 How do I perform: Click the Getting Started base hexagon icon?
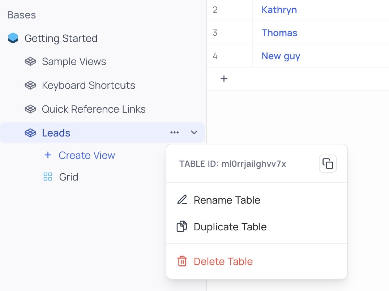(12, 38)
